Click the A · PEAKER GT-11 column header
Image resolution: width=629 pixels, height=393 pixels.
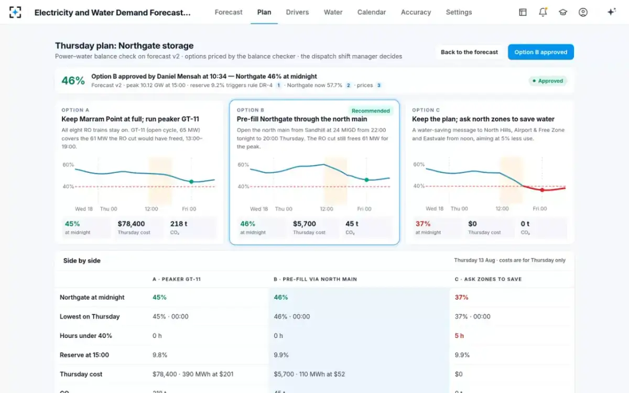tap(176, 279)
